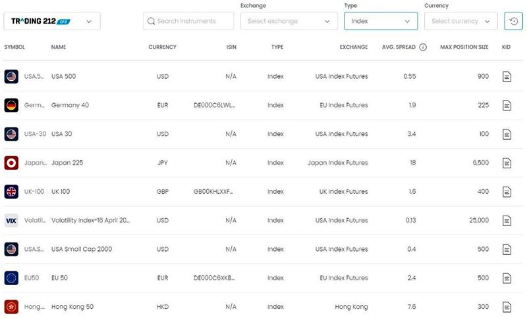Select the Japan 225 instrument name
This screenshot has height=318, width=527.
point(67,163)
